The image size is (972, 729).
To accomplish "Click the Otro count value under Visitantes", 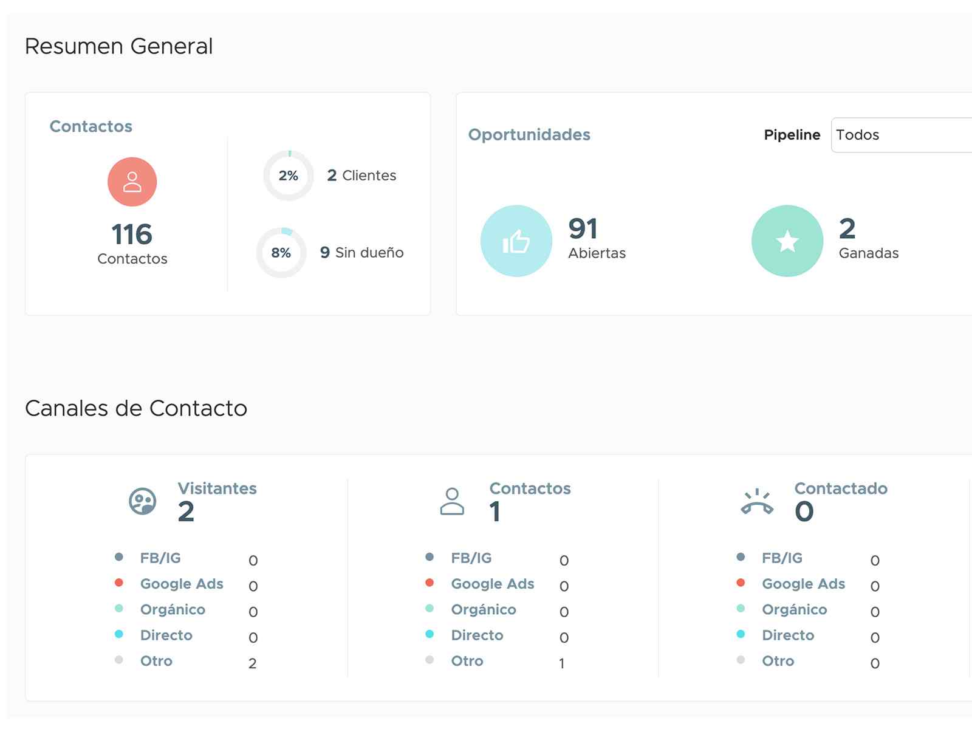I will (253, 663).
